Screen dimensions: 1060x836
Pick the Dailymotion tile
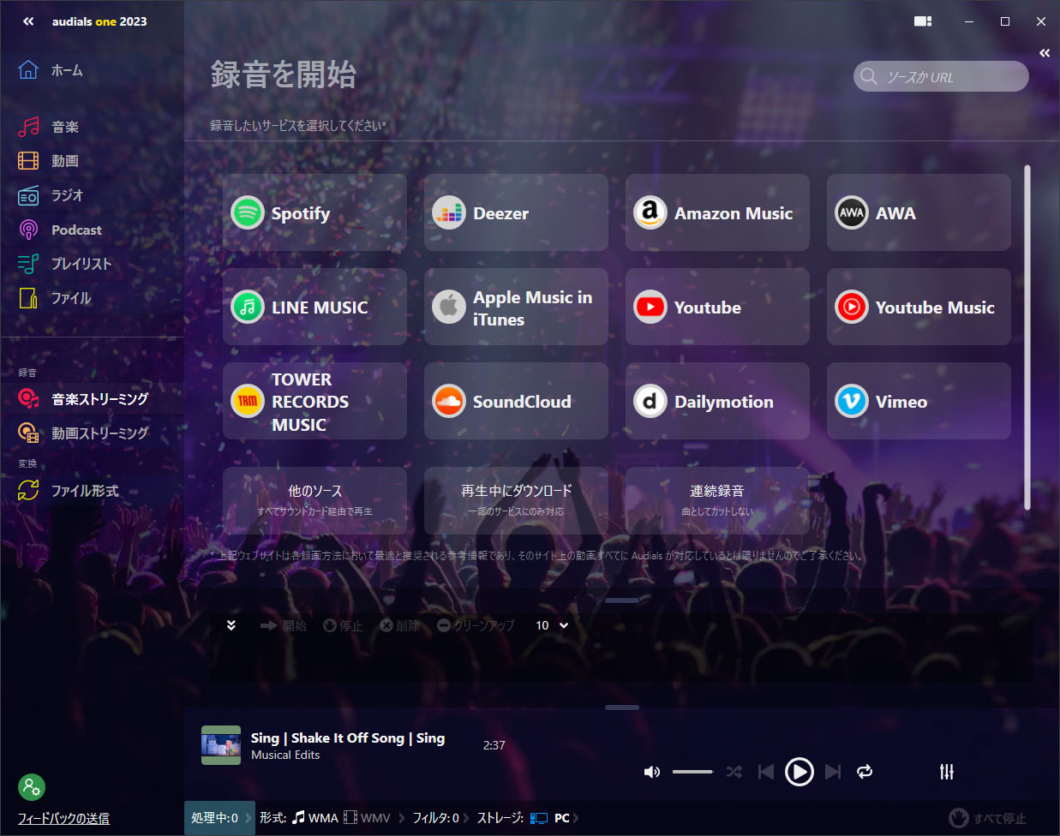pyautogui.click(x=717, y=401)
